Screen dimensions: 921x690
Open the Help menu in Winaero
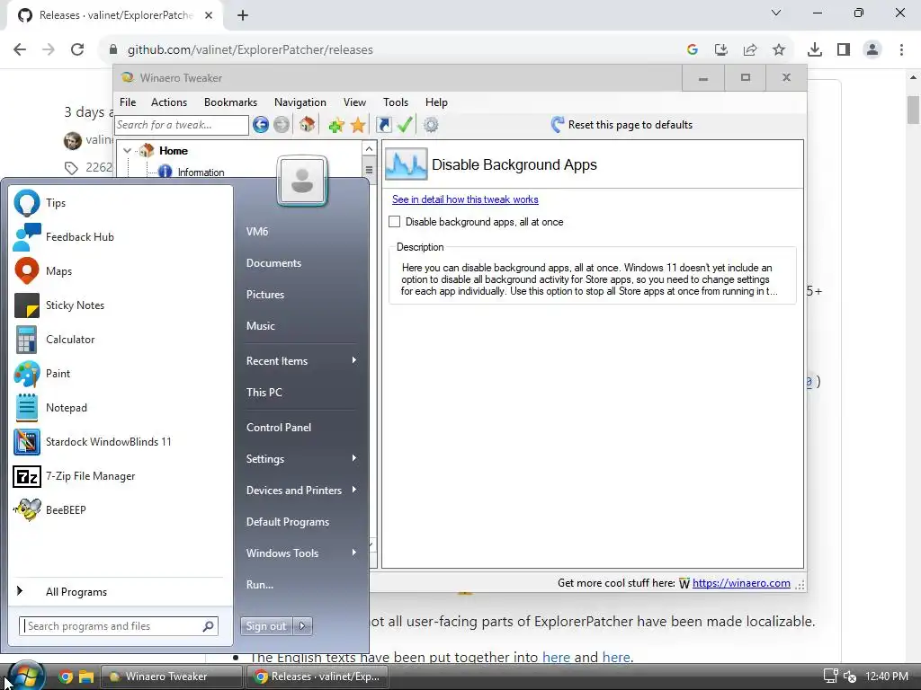(x=436, y=102)
